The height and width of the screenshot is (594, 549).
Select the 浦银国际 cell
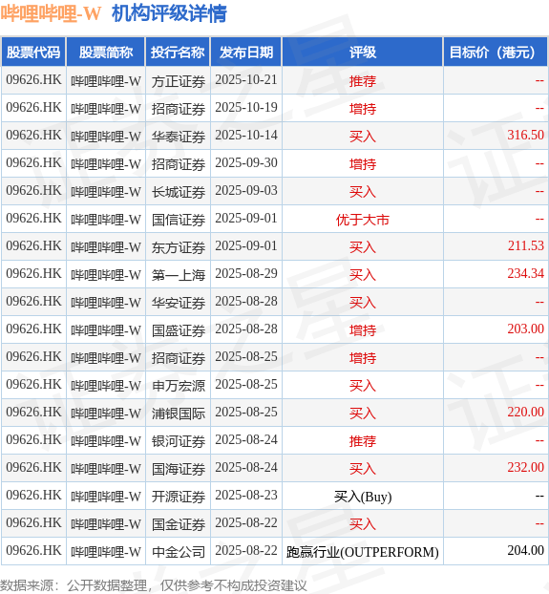click(179, 413)
